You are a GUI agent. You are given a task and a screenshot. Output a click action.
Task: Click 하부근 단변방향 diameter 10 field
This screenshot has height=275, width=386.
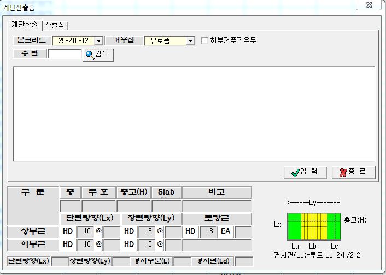pos(85,245)
